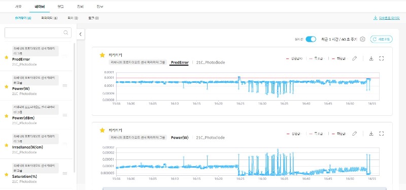Turn off the 실시간 real-time switch

(x=311, y=39)
